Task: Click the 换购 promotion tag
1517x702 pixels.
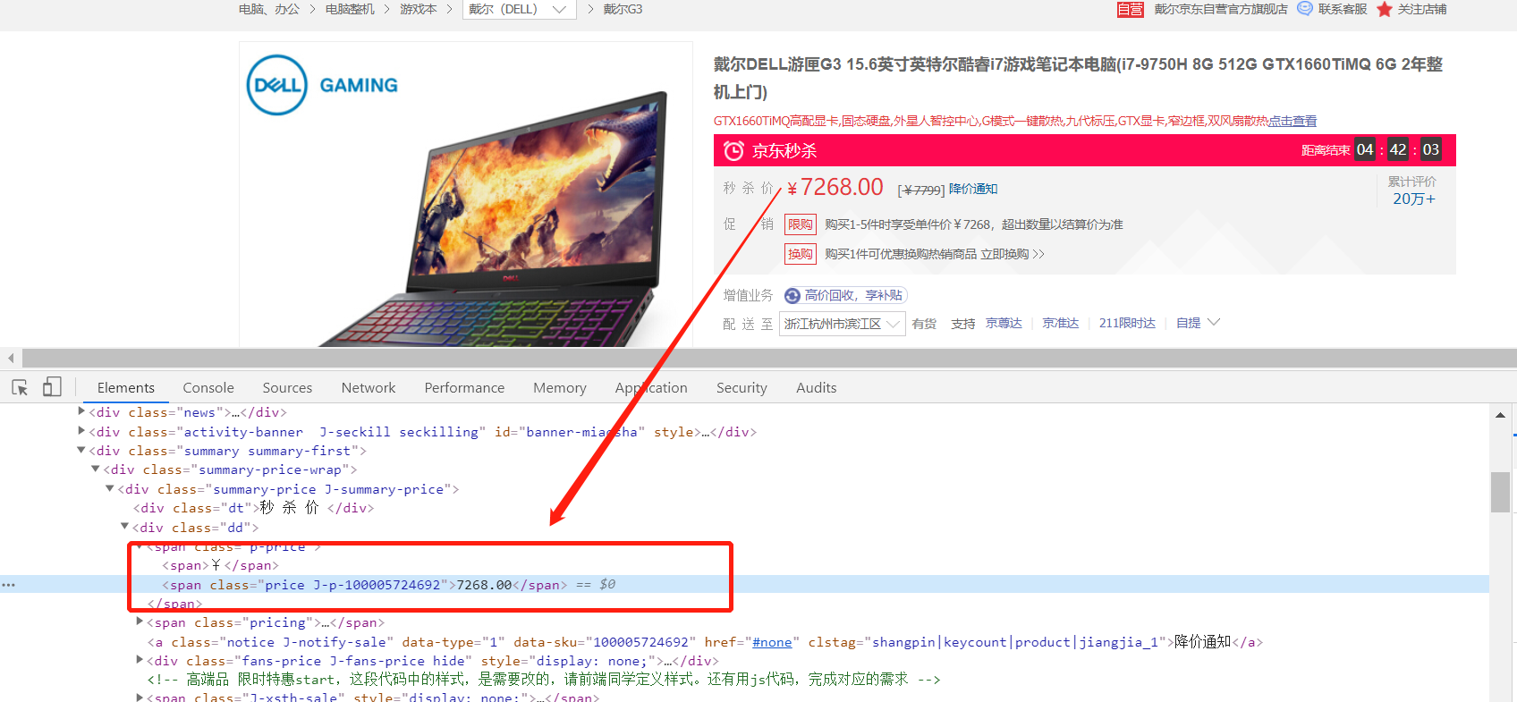Action: (x=801, y=254)
